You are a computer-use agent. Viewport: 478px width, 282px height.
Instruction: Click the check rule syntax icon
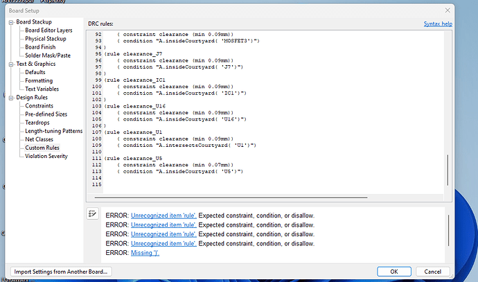[92, 213]
